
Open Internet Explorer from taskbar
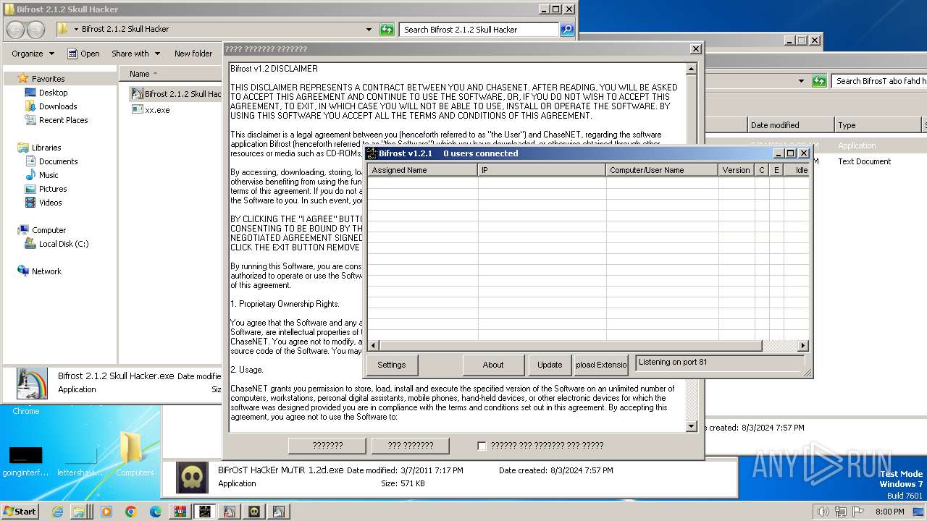point(57,511)
